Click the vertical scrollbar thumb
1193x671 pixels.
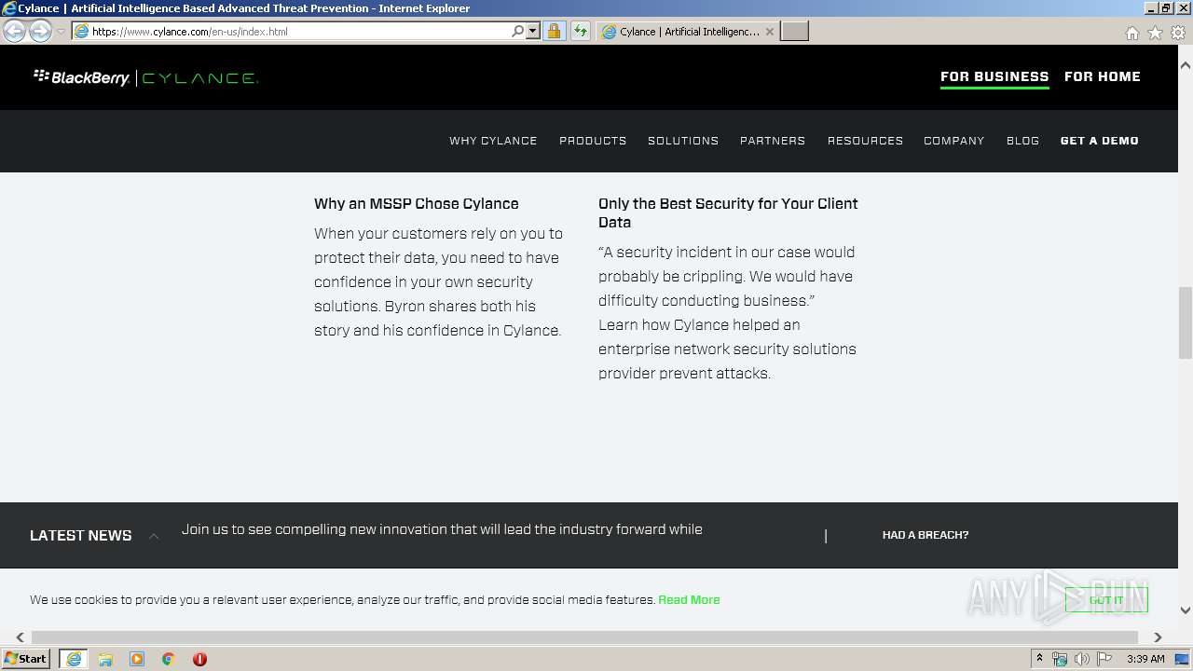(1186, 322)
